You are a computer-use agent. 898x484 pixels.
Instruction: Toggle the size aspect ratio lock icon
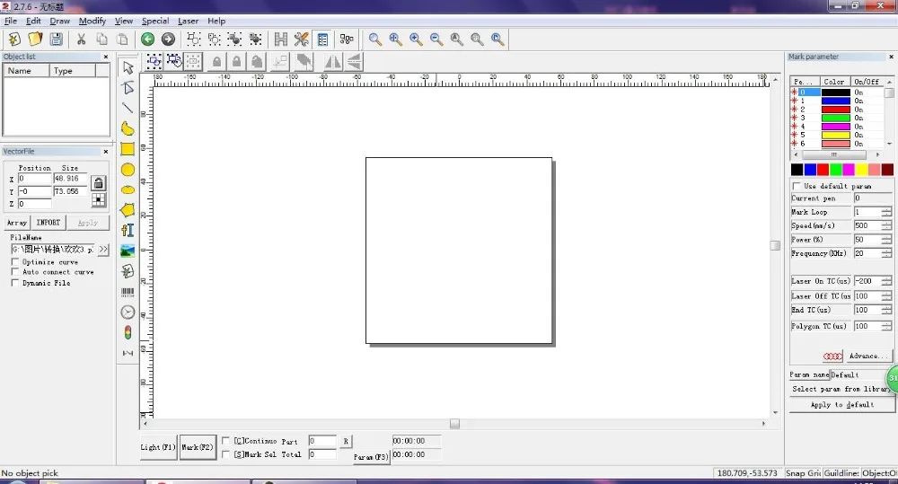pos(99,183)
